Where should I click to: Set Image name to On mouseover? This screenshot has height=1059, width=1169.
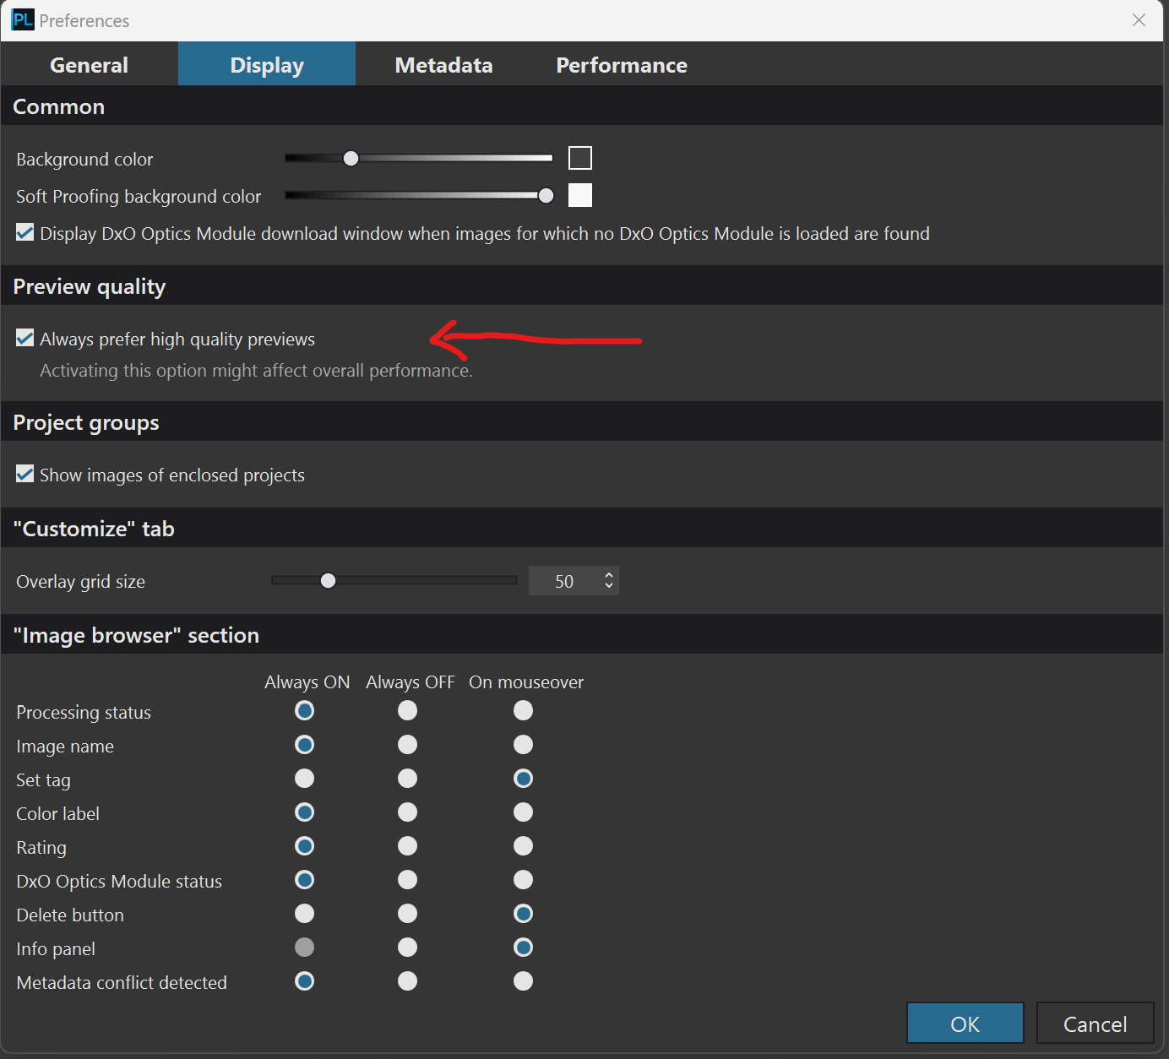[524, 745]
